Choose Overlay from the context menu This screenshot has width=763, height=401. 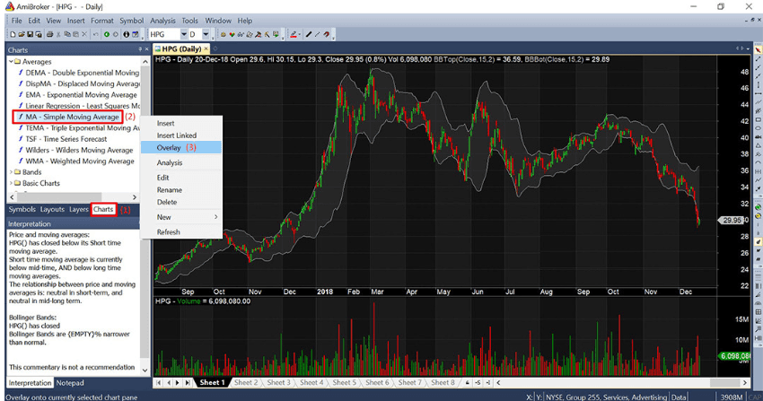[181, 148]
